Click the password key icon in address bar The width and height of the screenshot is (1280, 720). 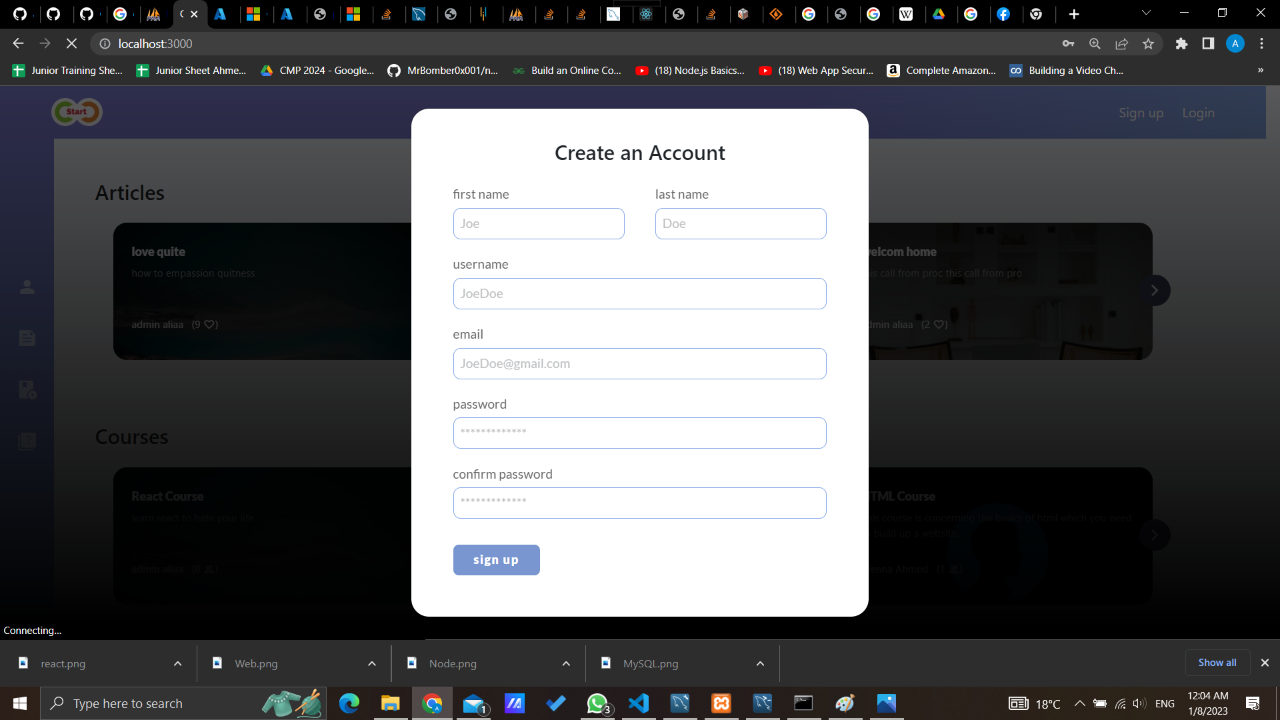coord(1068,43)
